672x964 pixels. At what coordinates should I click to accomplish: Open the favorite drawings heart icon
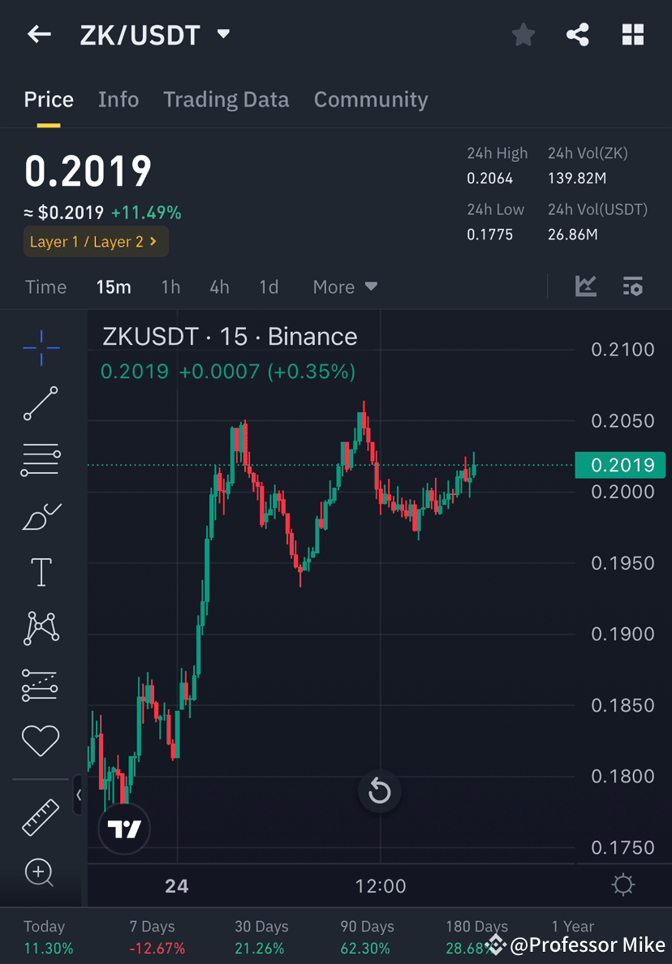click(41, 739)
